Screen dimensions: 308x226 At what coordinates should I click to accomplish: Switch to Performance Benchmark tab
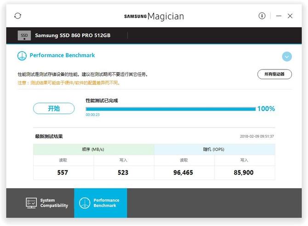[x=101, y=203]
